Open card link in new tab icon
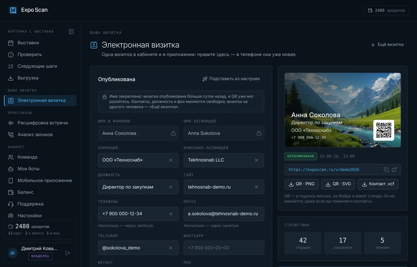This screenshot has height=267, width=417. tap(394, 170)
